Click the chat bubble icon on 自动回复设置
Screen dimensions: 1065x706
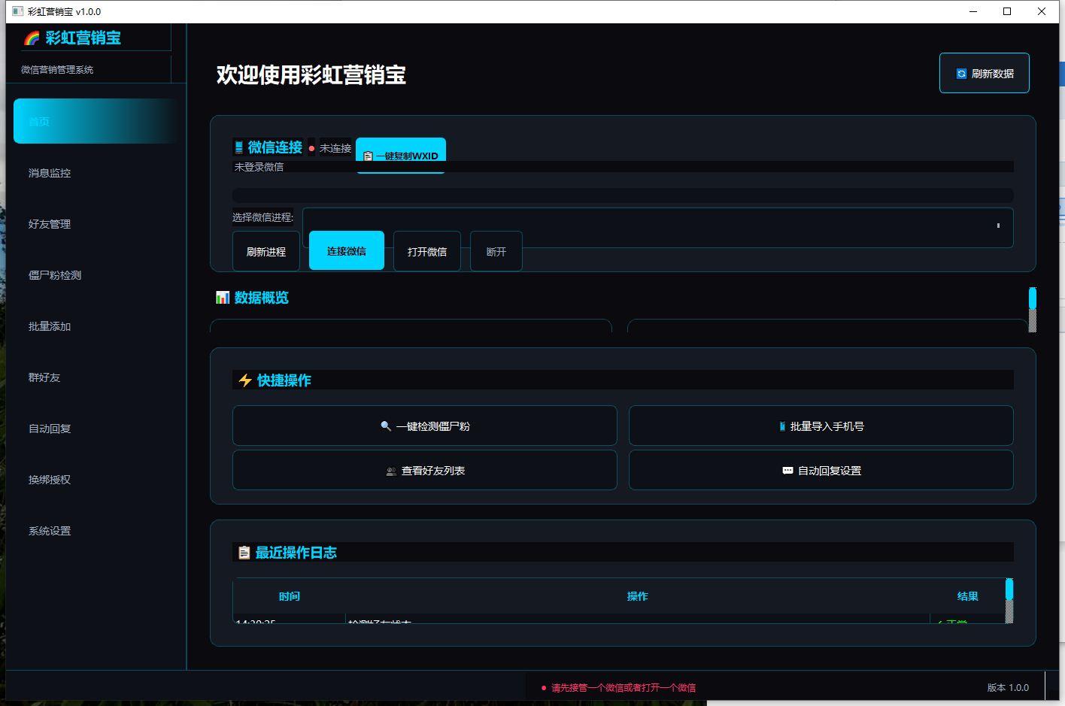(787, 471)
